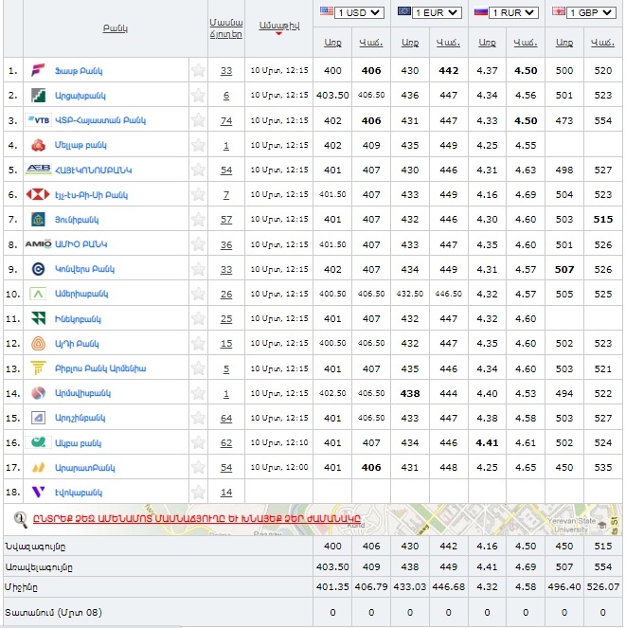
Task: Click the Mellat bank flower logo
Action: click(38, 145)
